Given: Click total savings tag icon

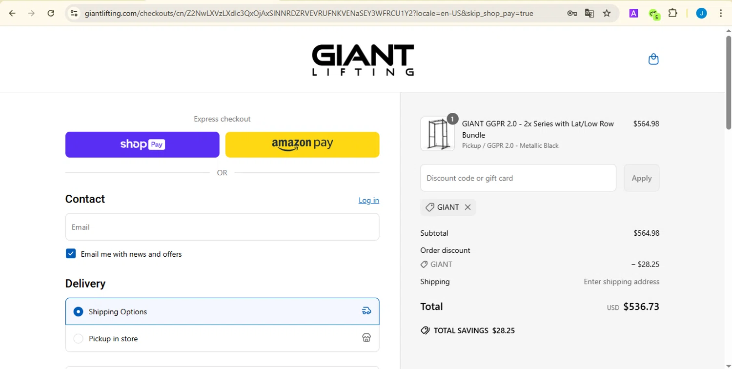Looking at the screenshot, I should pos(425,330).
